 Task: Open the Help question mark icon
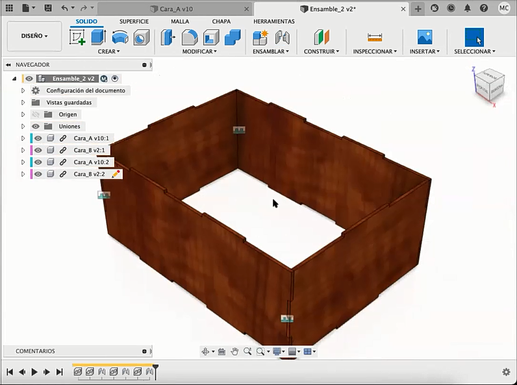(x=484, y=8)
